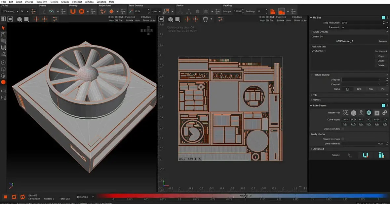Viewport: 390px width, 204px height.
Task: Toggle the X+Y+ cube edge option
Action: 345,120
